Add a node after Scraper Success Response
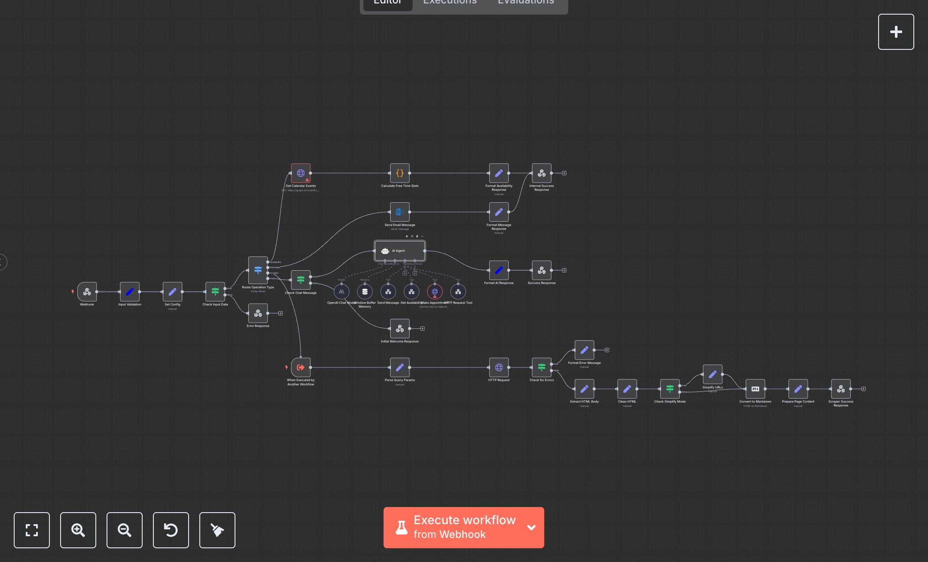 [x=864, y=389]
